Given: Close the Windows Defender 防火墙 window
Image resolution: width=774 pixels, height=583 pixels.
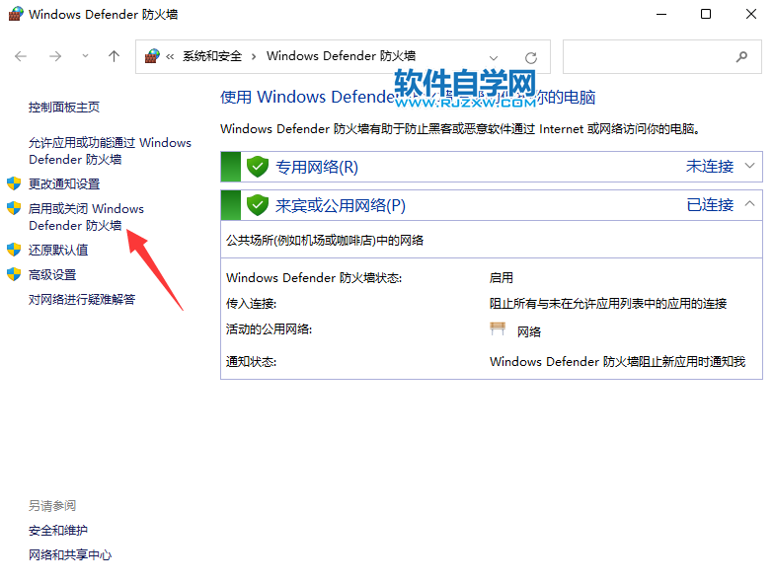Looking at the screenshot, I should click(750, 14).
